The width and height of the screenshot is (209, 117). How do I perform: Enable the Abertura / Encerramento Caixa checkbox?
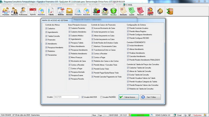(x=92, y=46)
